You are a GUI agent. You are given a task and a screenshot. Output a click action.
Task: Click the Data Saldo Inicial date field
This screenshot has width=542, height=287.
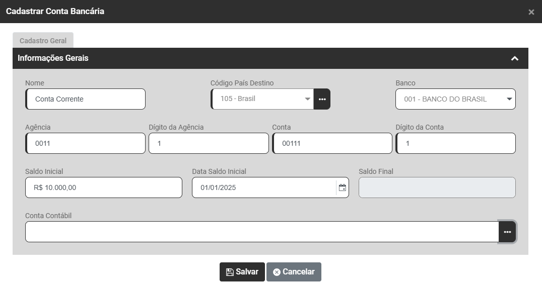tap(263, 187)
